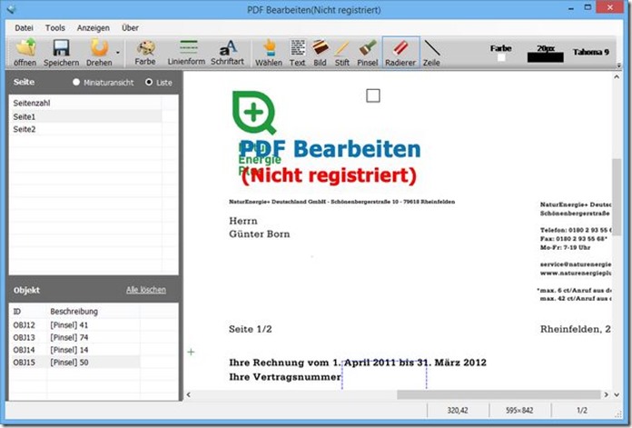Viewport: 632px width, 428px height.
Task: Open the Anzeigen menu
Action: coord(93,27)
